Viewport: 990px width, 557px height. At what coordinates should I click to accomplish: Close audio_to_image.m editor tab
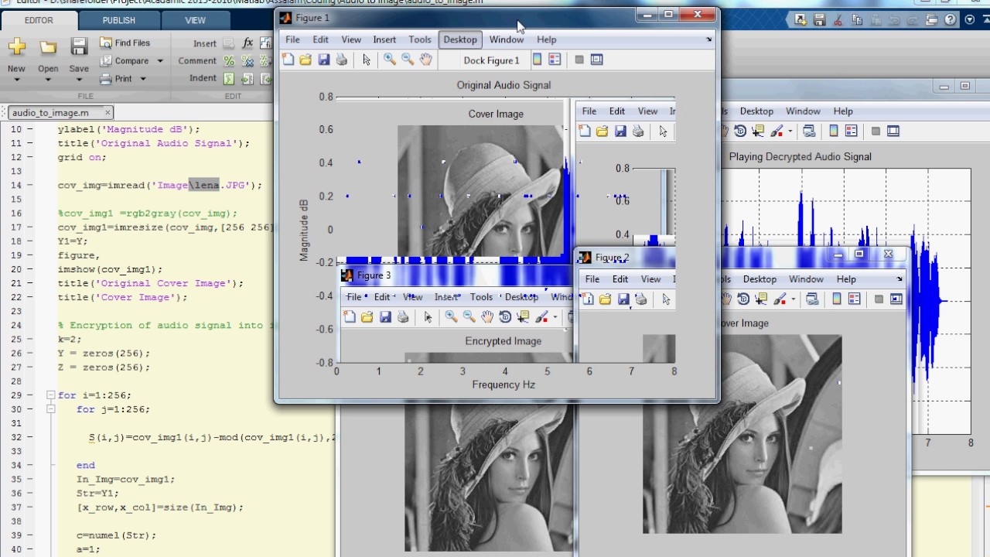(x=108, y=112)
